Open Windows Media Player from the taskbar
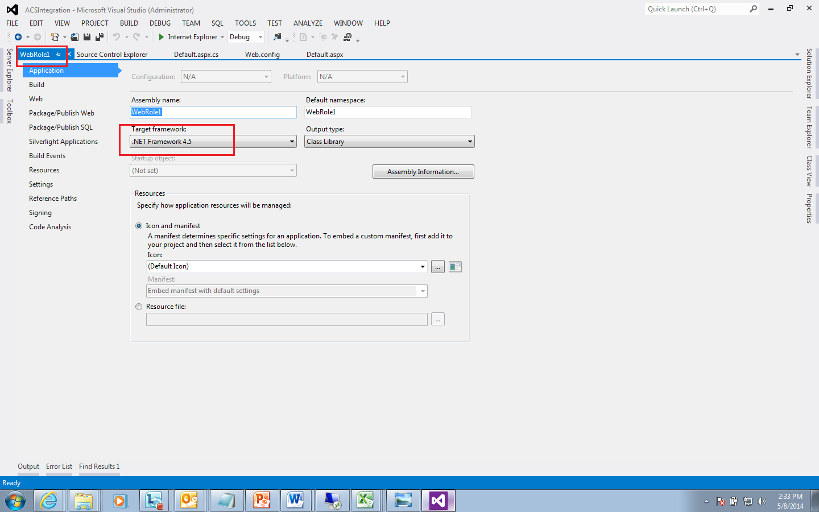819x512 pixels. point(119,501)
